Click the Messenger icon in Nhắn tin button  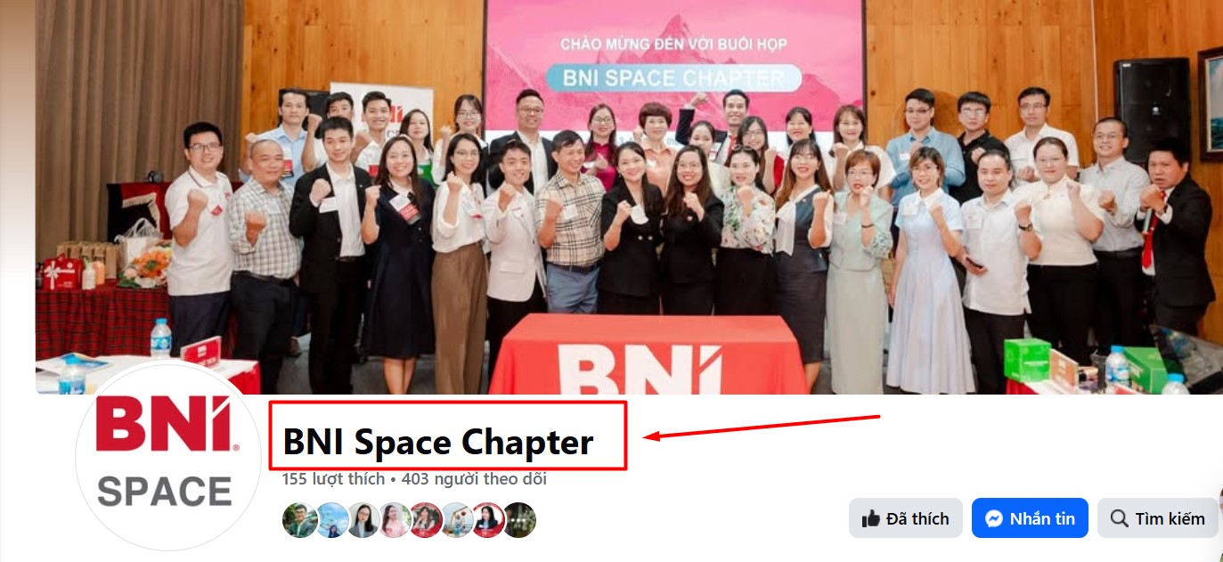click(994, 518)
